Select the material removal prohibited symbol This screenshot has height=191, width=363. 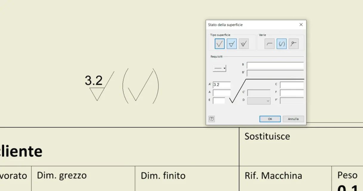click(x=244, y=44)
